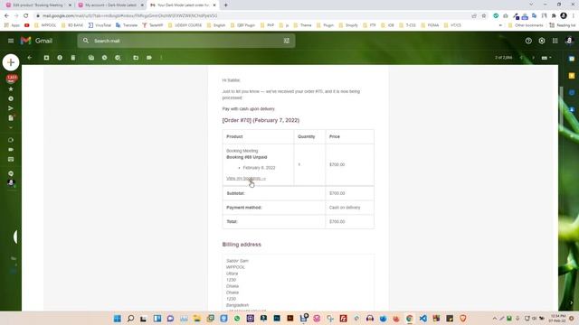
Task: Open Google Keep side panel icon
Action: tap(572, 76)
